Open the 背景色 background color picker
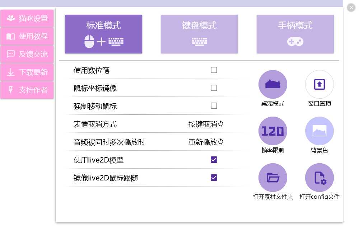 319,130
